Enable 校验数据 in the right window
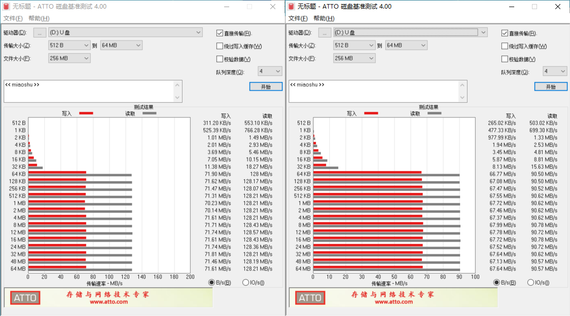570x316 pixels. pos(505,59)
